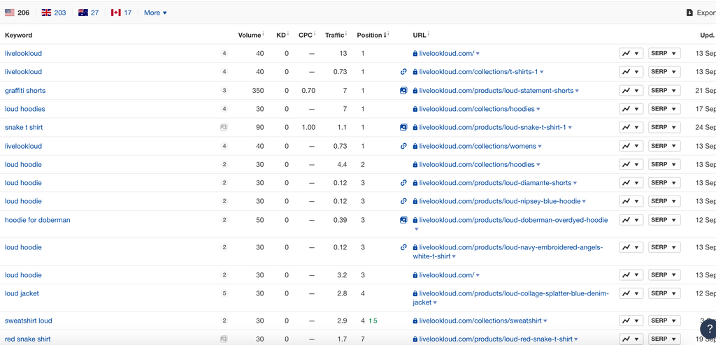Click image pack icon before loud-snake-t-shirt-1 URL
716x345 pixels.
(403, 127)
